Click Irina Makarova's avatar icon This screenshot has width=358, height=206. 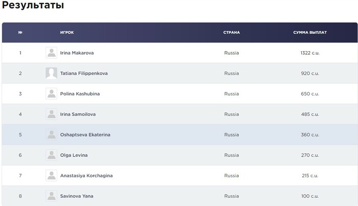tap(51, 53)
